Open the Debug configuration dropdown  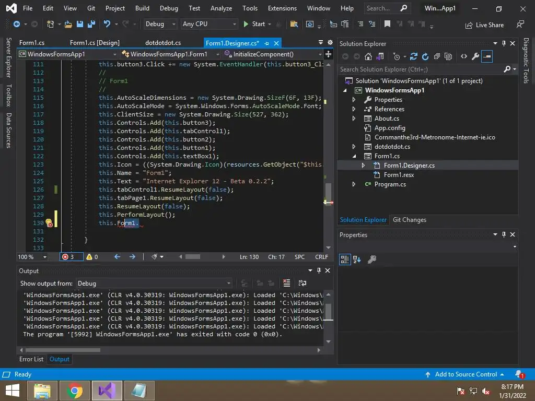click(160, 24)
